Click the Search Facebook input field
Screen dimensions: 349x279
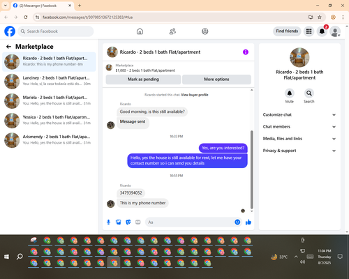pos(56,31)
